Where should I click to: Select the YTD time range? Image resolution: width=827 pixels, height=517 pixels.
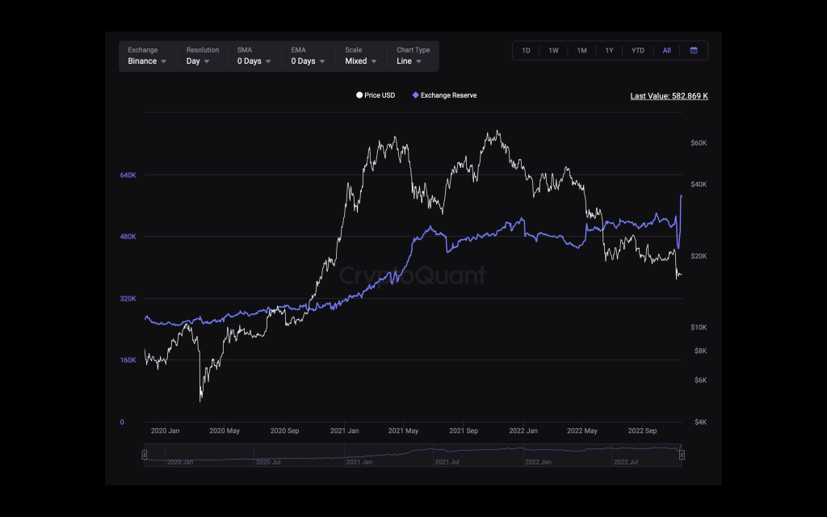pos(637,50)
